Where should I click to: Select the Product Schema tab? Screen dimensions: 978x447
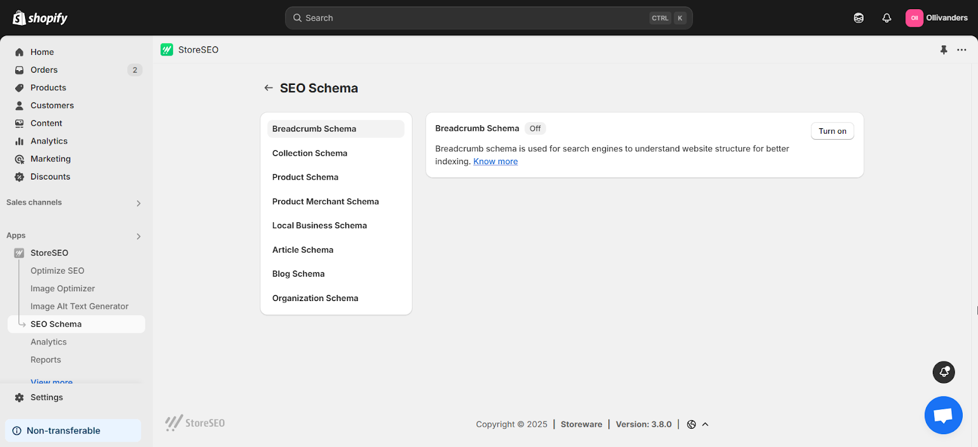pos(336,177)
